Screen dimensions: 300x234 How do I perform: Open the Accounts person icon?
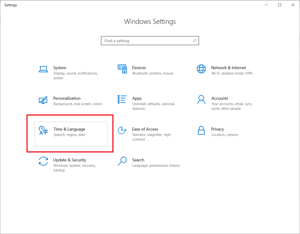click(201, 99)
